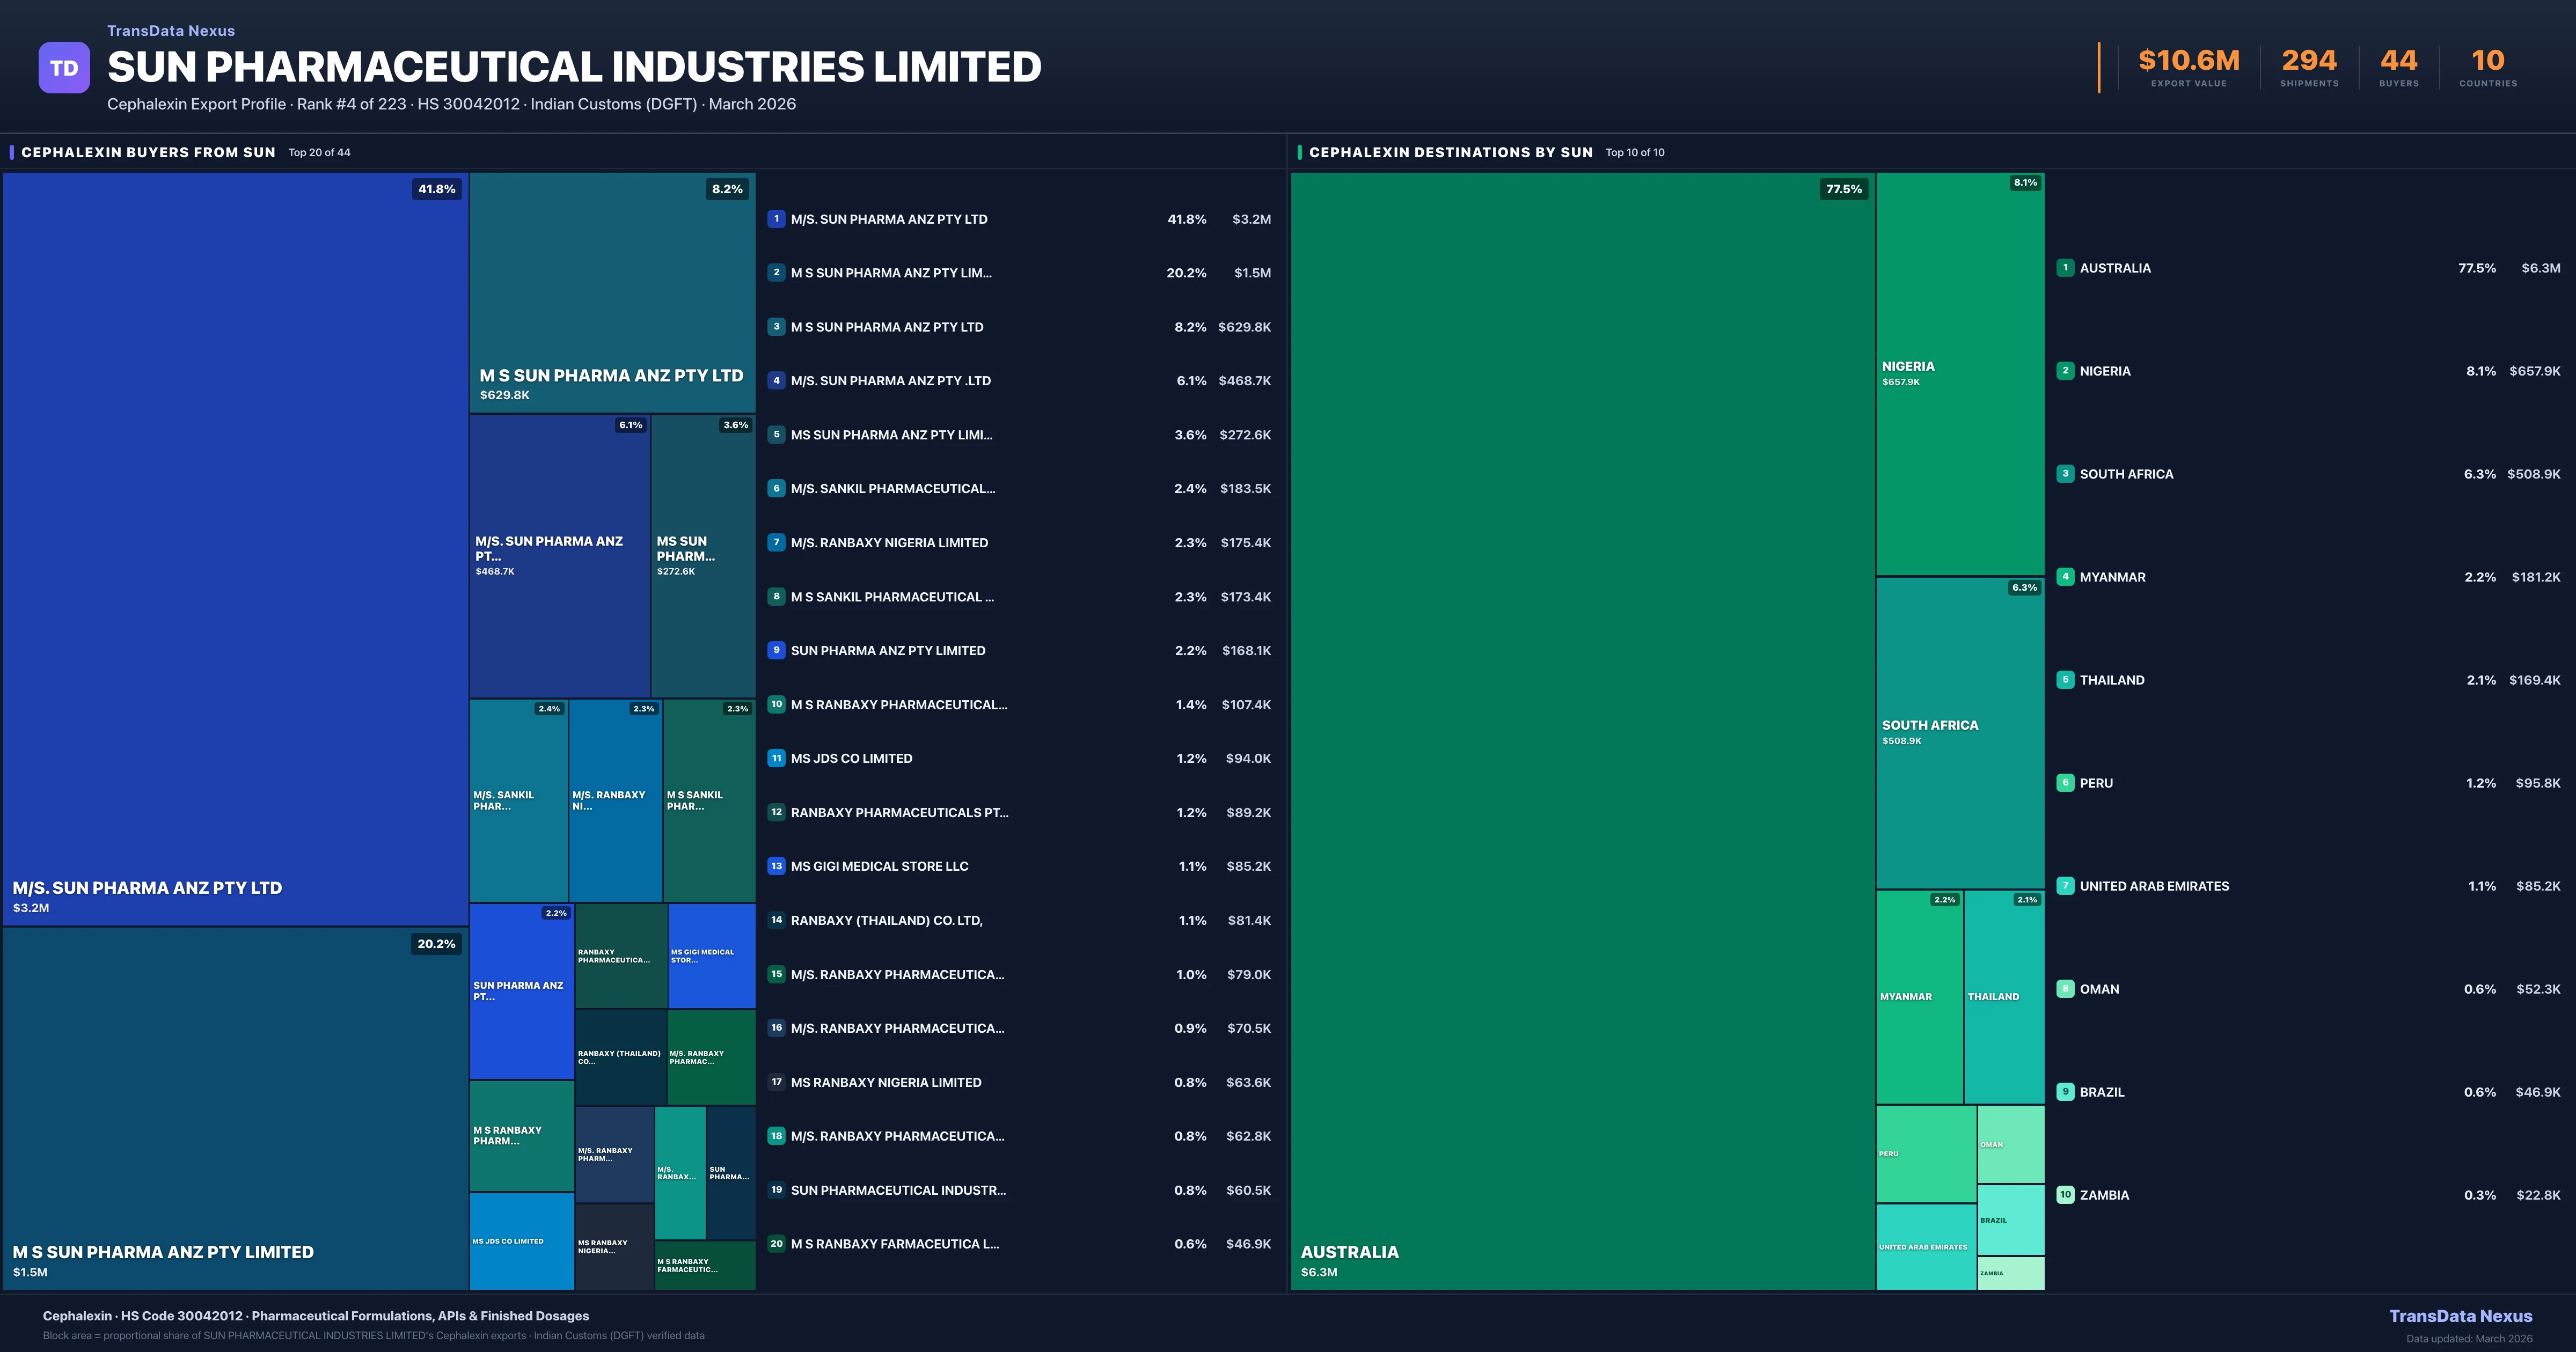The width and height of the screenshot is (2576, 1352).
Task: Click the Cephalexin Destinations By Sun heading
Action: click(1450, 153)
